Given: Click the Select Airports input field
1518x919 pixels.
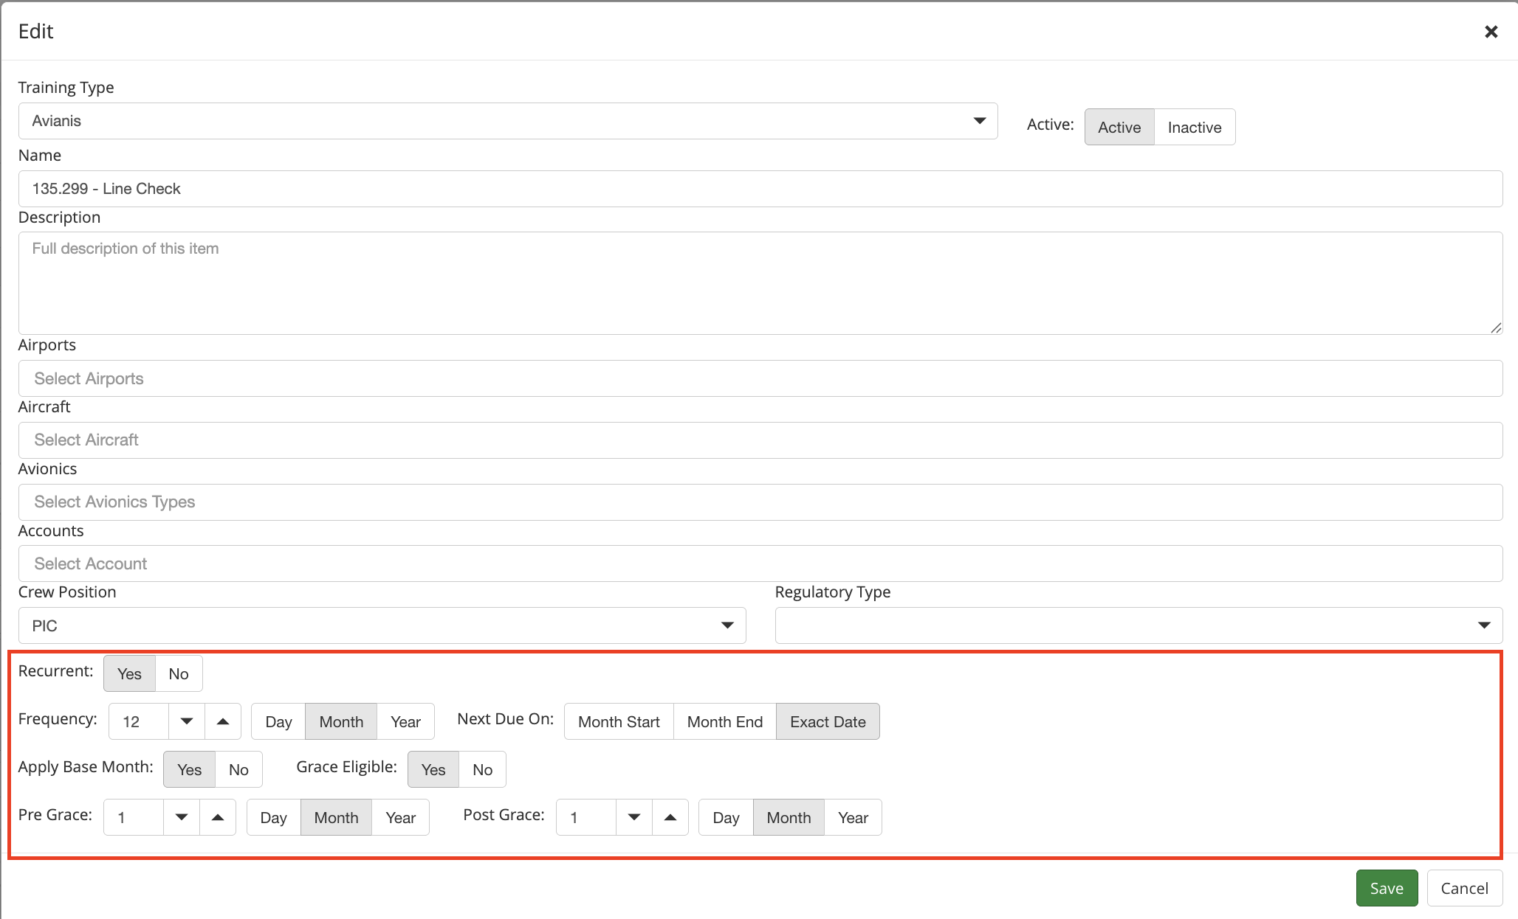Looking at the screenshot, I should [x=760, y=378].
